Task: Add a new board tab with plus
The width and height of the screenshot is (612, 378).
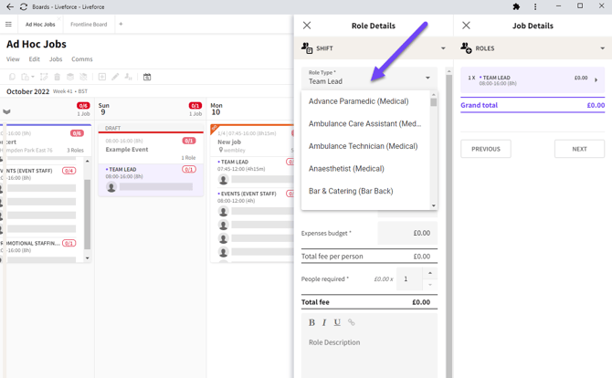Action: point(121,24)
